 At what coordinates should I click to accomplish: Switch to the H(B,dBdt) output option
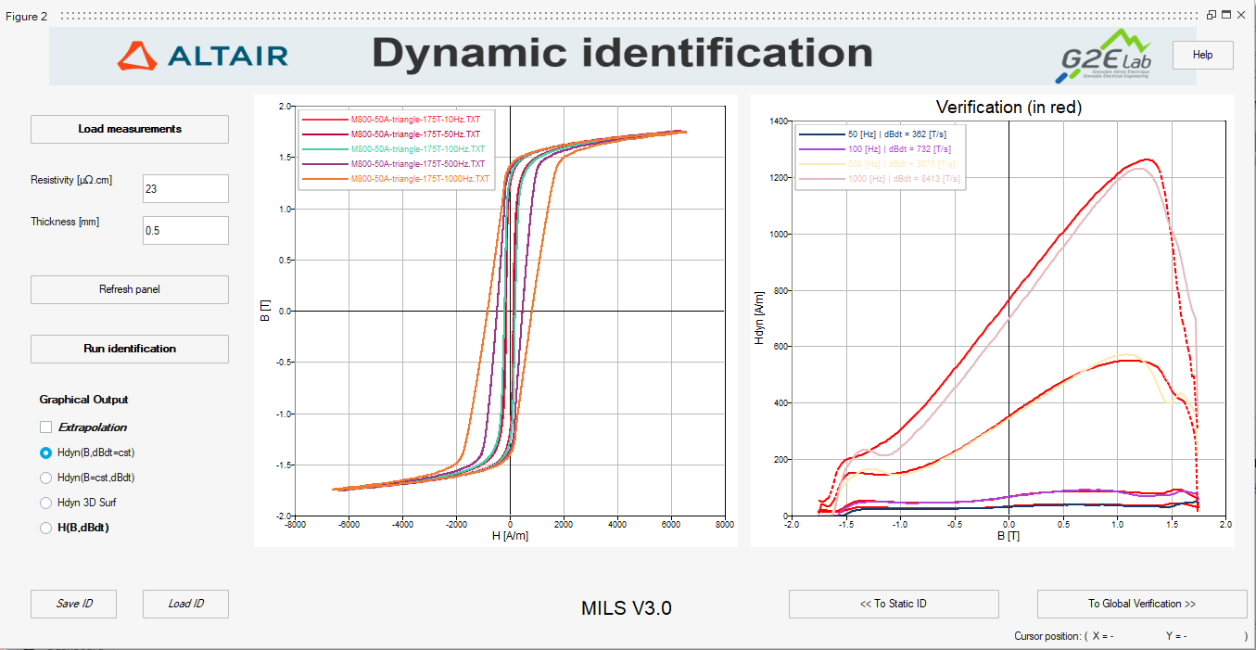pyautogui.click(x=46, y=528)
